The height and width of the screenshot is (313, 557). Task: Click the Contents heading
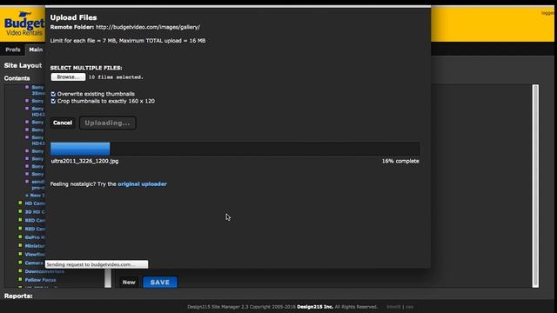[17, 78]
